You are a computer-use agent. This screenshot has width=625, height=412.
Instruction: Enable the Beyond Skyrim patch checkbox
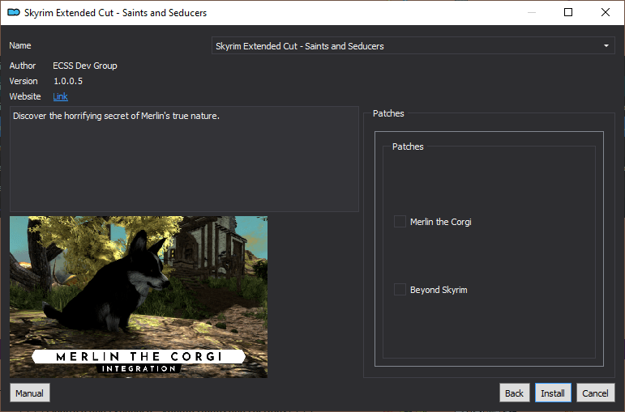click(x=400, y=290)
